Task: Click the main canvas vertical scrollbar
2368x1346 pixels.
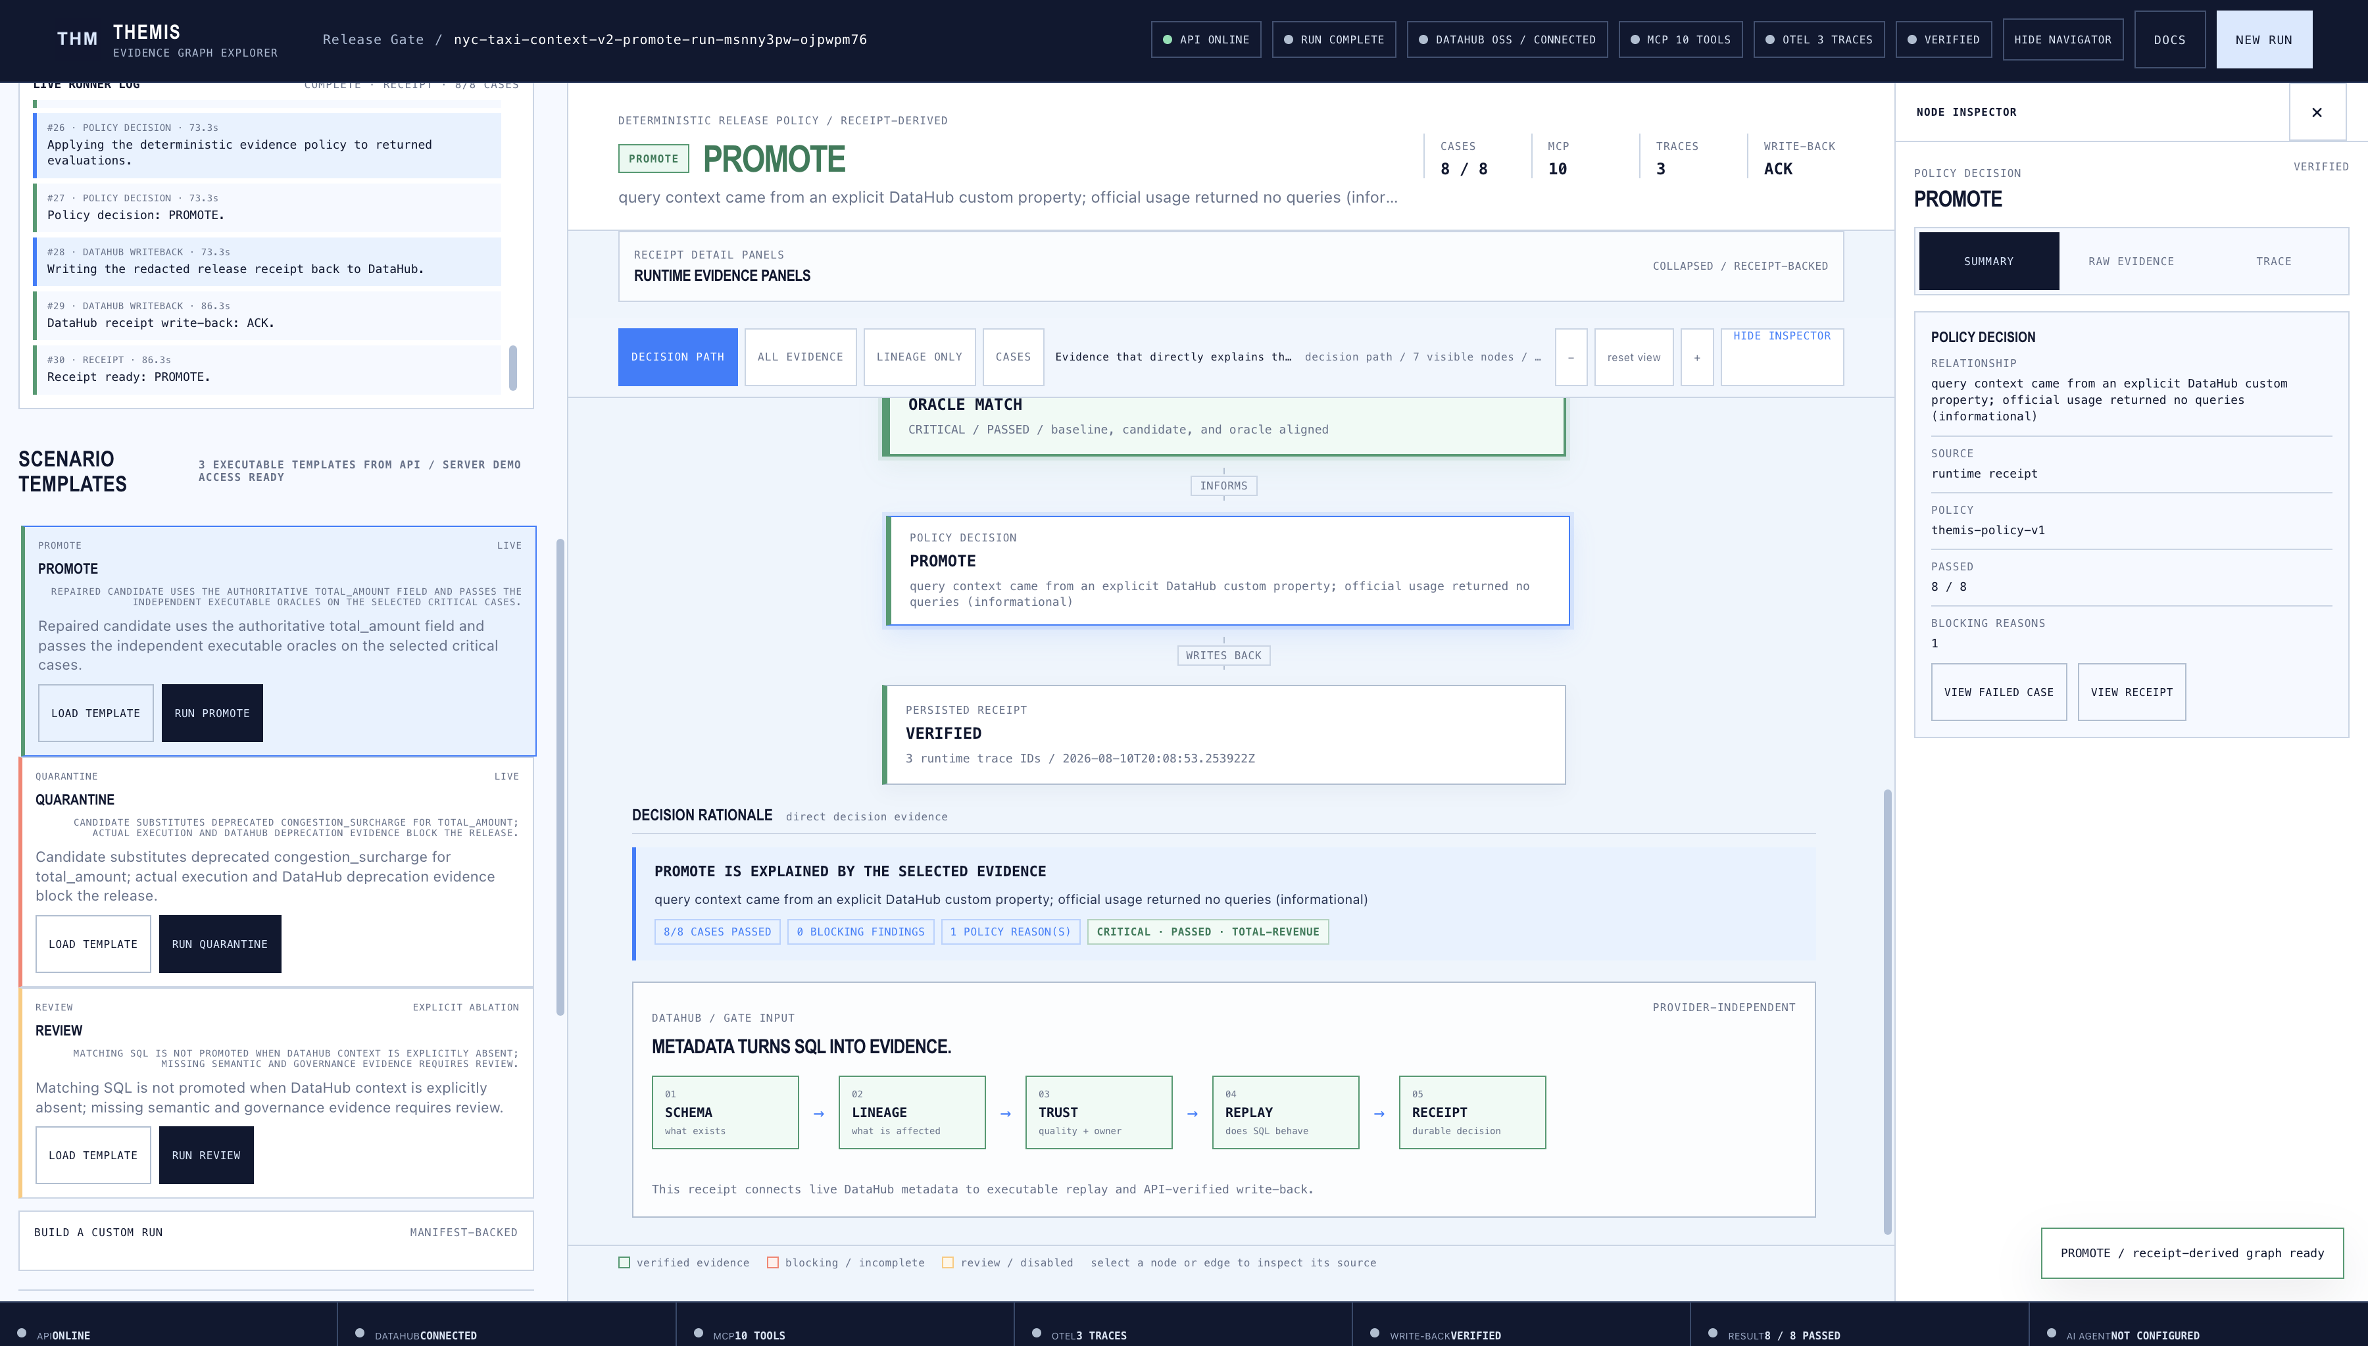Action: (1887, 1011)
